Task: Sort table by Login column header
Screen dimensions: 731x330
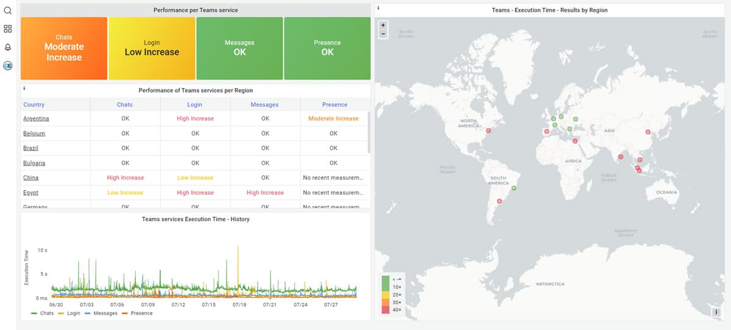Action: [195, 105]
